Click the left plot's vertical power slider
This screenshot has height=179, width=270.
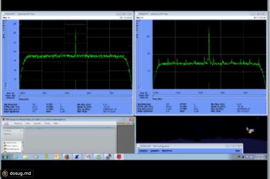(6, 55)
